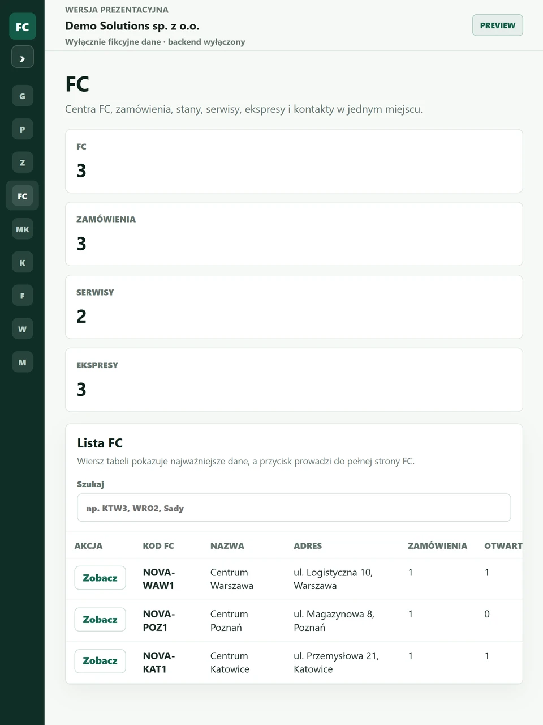Click the ul. Logistyczna 10 address
This screenshot has width=543, height=725.
click(x=333, y=579)
